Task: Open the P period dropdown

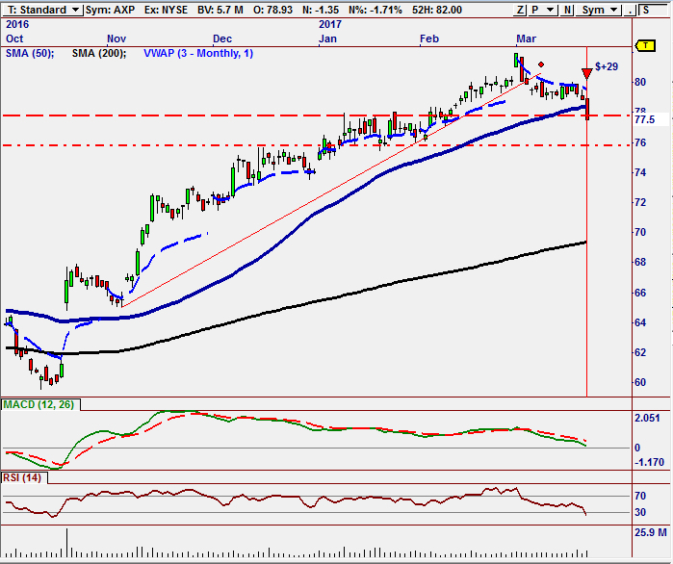Action: point(542,10)
